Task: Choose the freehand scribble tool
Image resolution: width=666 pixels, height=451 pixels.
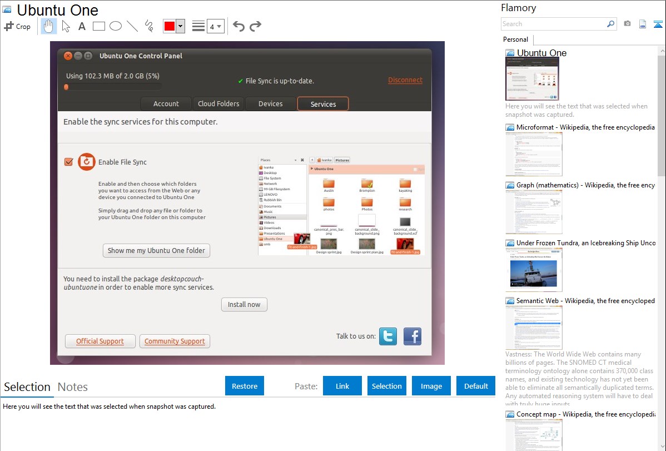Action: point(149,26)
